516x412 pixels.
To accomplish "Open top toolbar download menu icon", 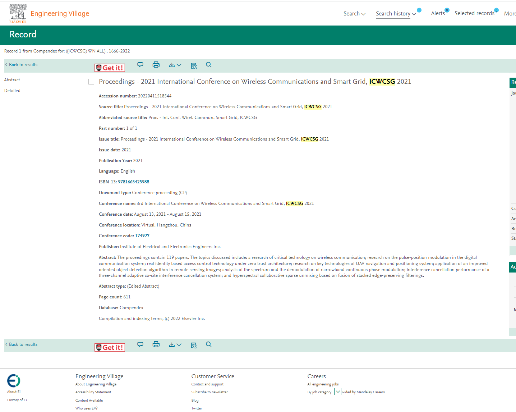I will (175, 65).
